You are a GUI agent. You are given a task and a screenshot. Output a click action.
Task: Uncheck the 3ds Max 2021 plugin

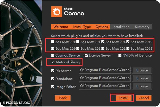pos(78,49)
